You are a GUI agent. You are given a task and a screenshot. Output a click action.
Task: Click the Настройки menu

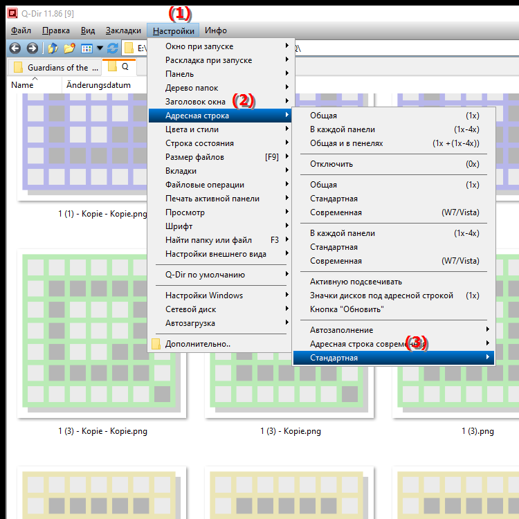173,30
